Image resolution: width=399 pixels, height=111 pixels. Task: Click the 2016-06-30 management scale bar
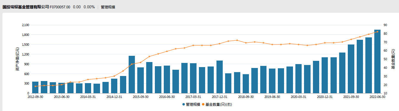[167, 80]
